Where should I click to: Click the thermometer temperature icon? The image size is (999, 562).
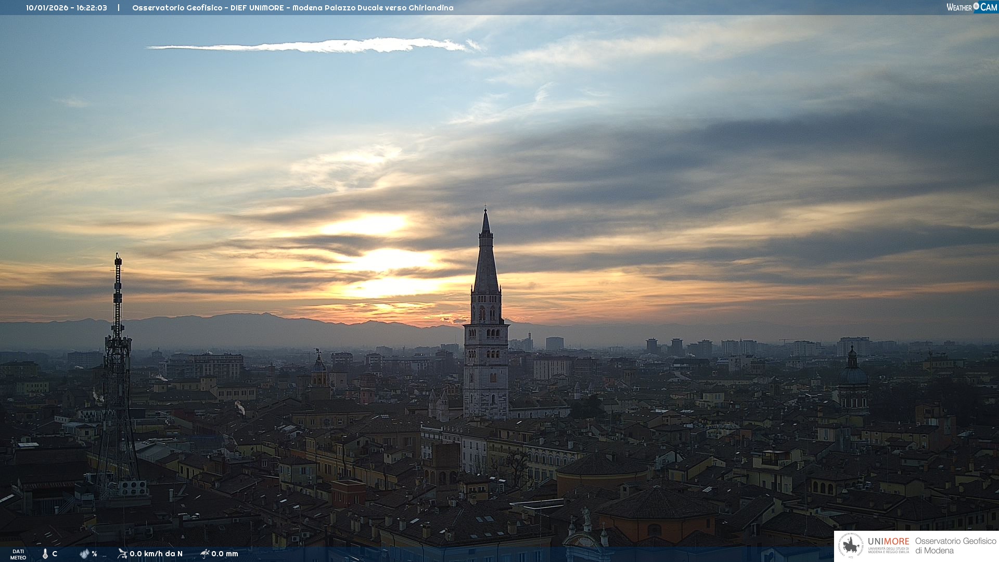[45, 554]
